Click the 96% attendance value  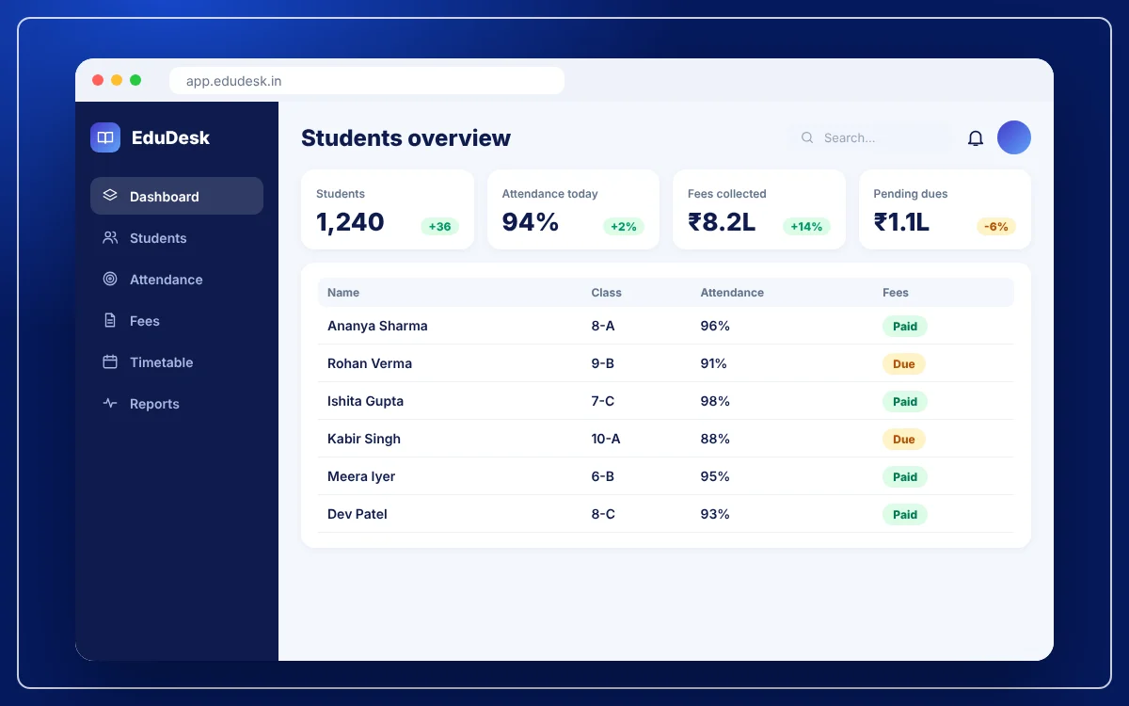[715, 326]
